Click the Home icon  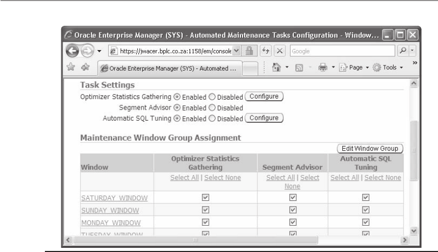(x=276, y=67)
